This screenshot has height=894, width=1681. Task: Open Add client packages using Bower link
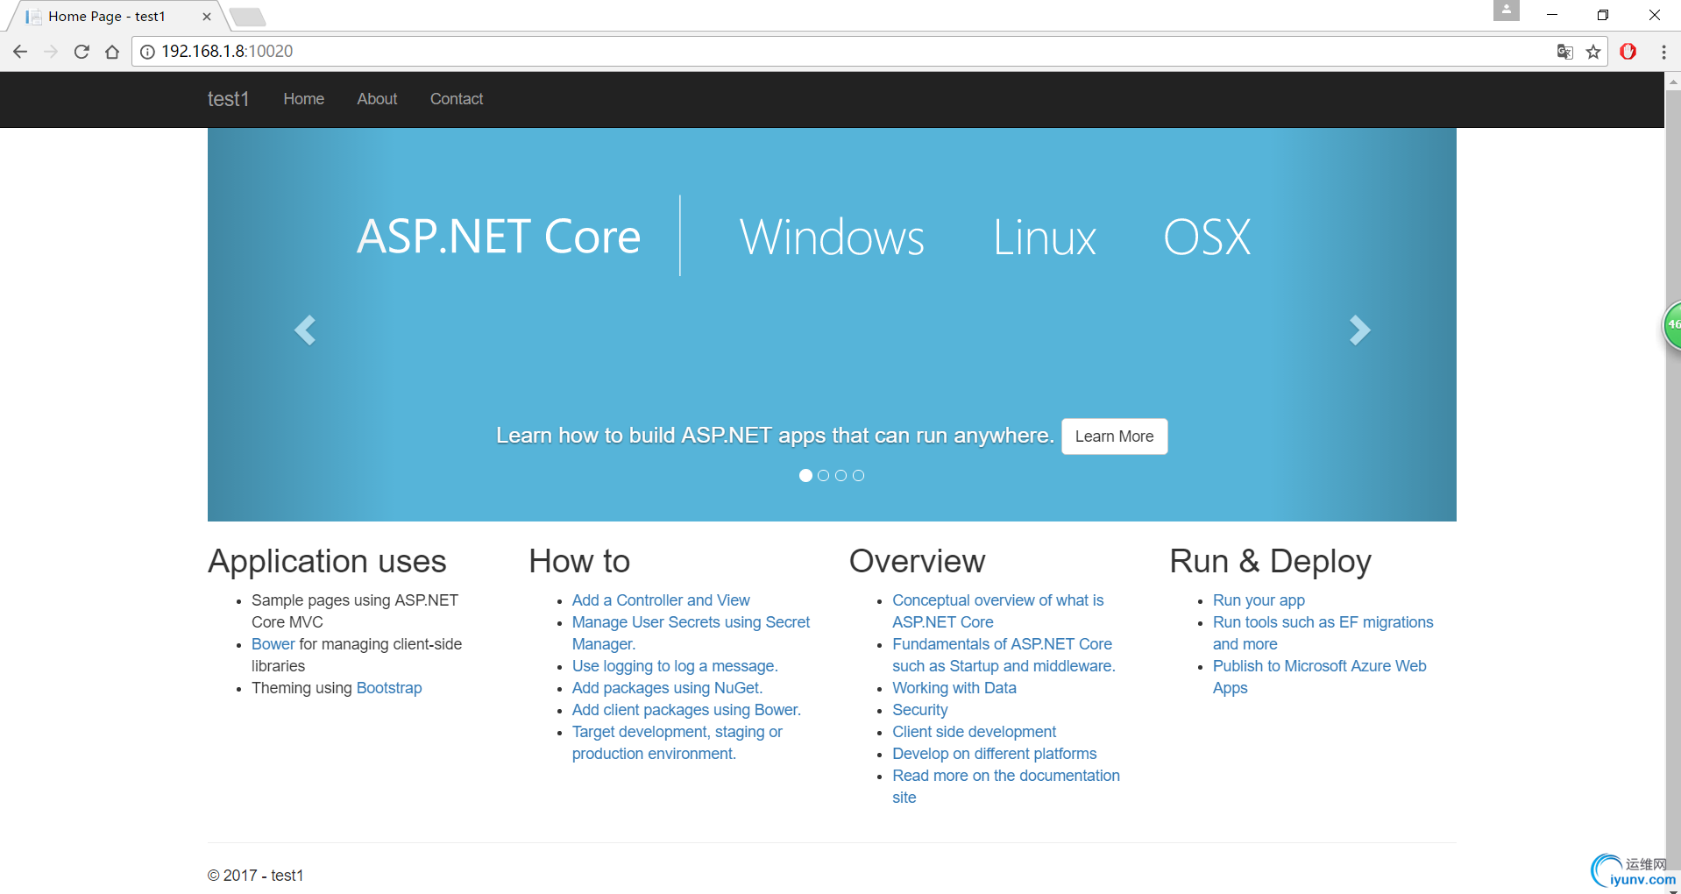[686, 710]
